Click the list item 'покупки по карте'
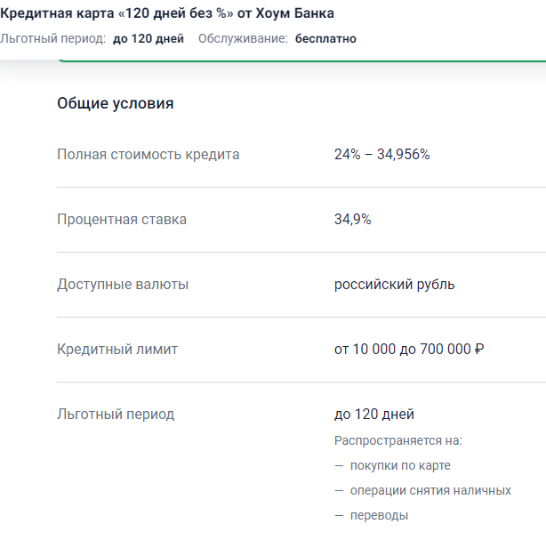 400,465
